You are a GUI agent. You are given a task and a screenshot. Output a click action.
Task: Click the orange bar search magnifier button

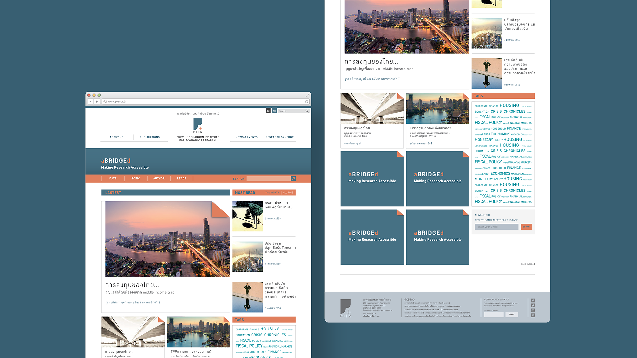293,179
